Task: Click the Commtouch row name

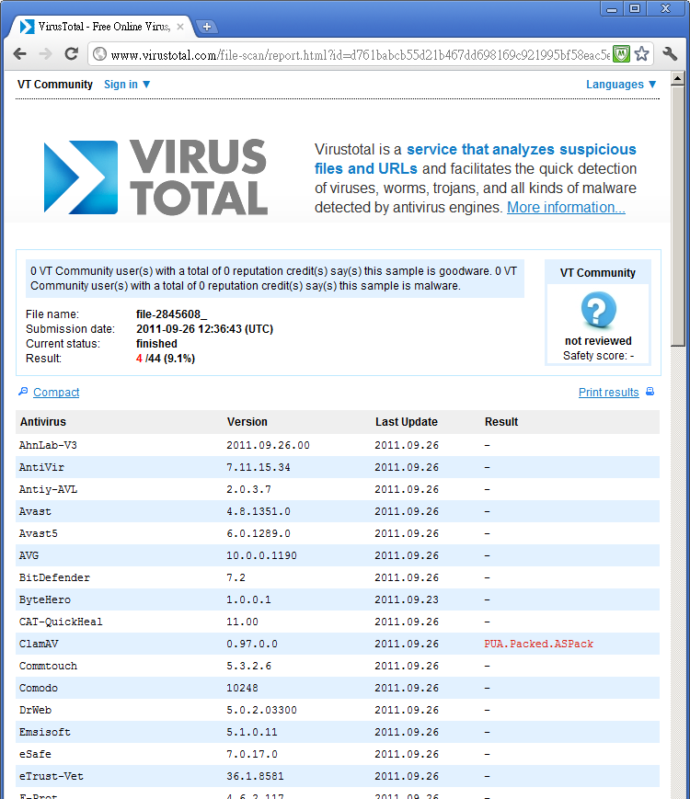Action: click(48, 666)
